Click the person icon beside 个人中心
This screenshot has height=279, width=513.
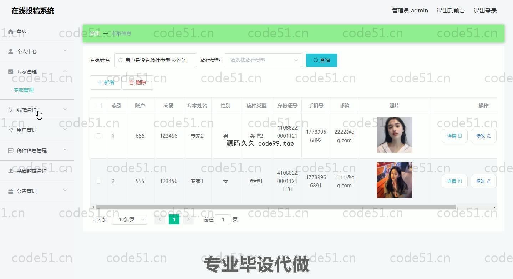point(11,51)
